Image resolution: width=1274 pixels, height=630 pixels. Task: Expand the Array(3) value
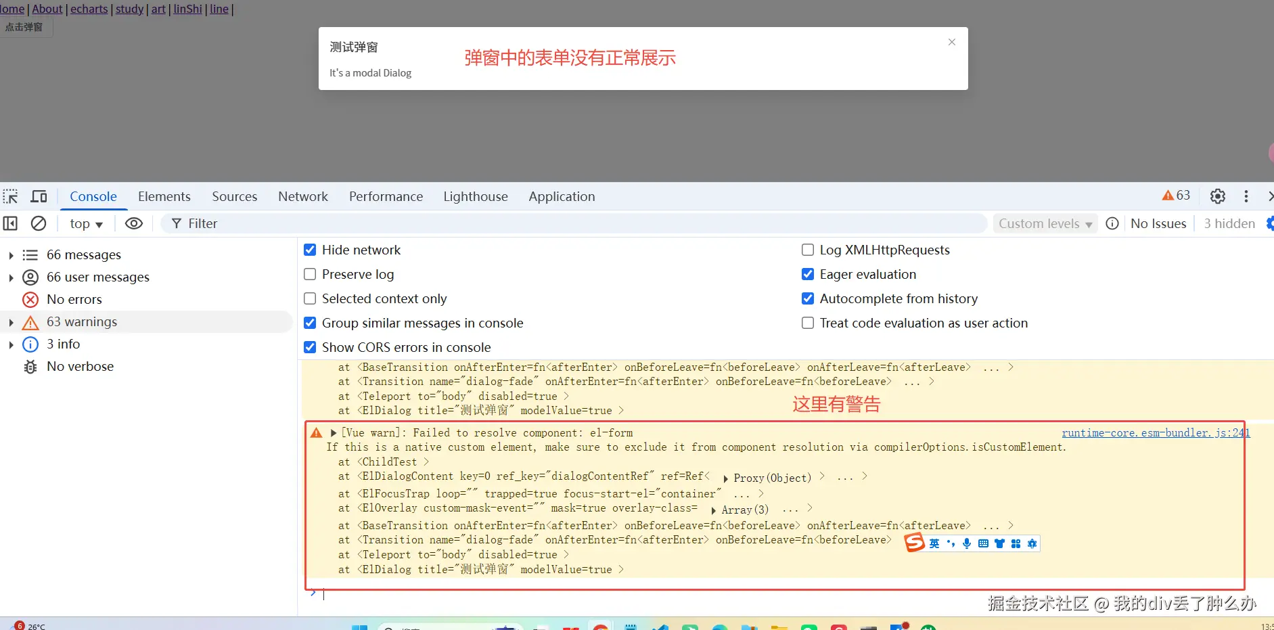click(714, 510)
